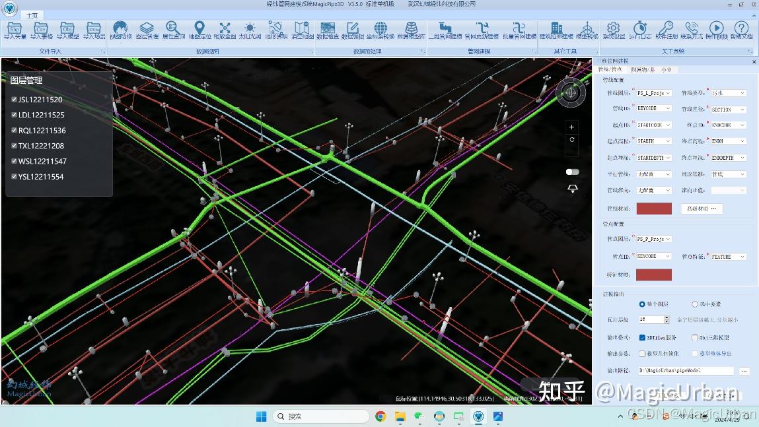Click the 瓦片层级 level input field
759x427 pixels.
pos(651,319)
